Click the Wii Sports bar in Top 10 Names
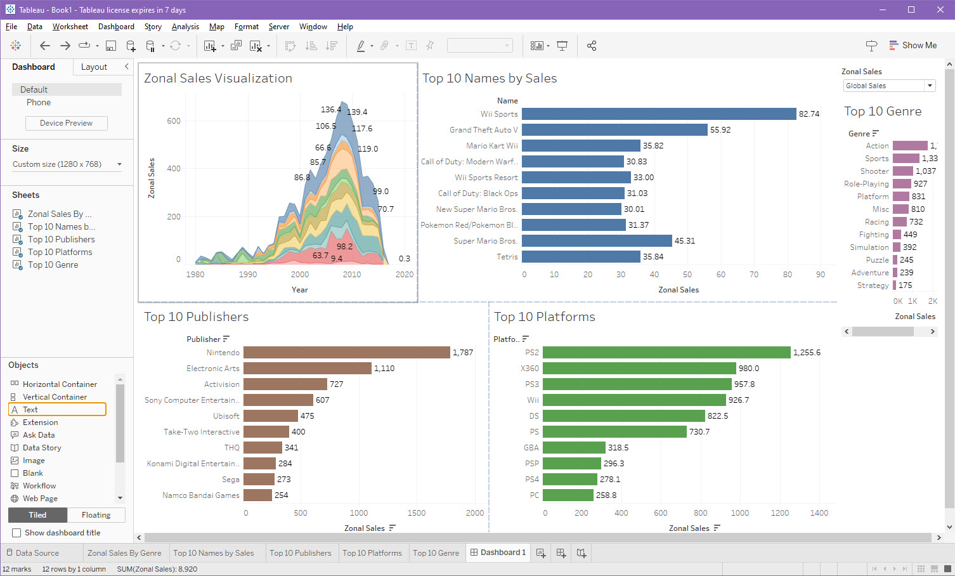This screenshot has width=955, height=576. point(659,114)
